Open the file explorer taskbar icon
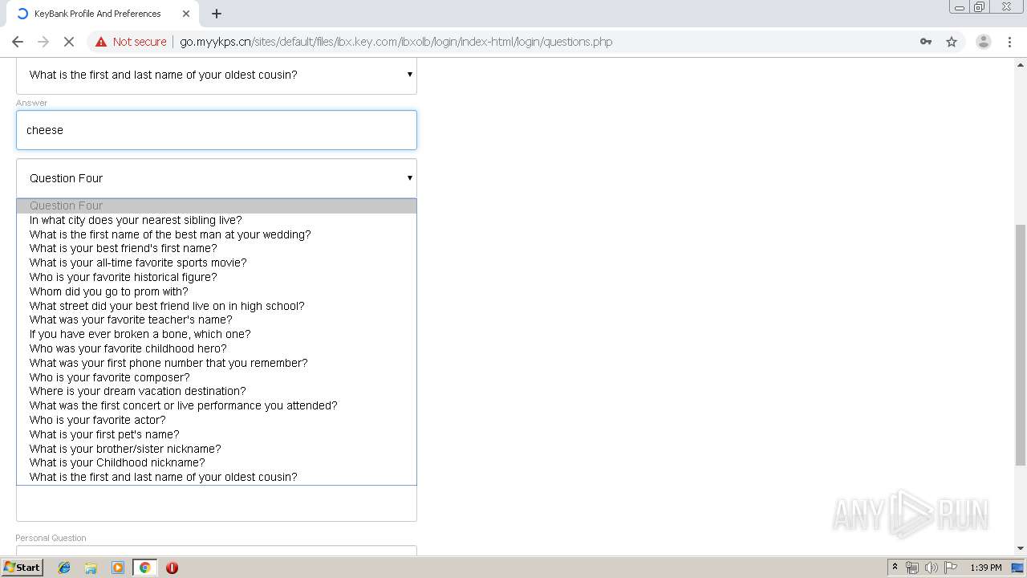The width and height of the screenshot is (1027, 578). tap(91, 568)
